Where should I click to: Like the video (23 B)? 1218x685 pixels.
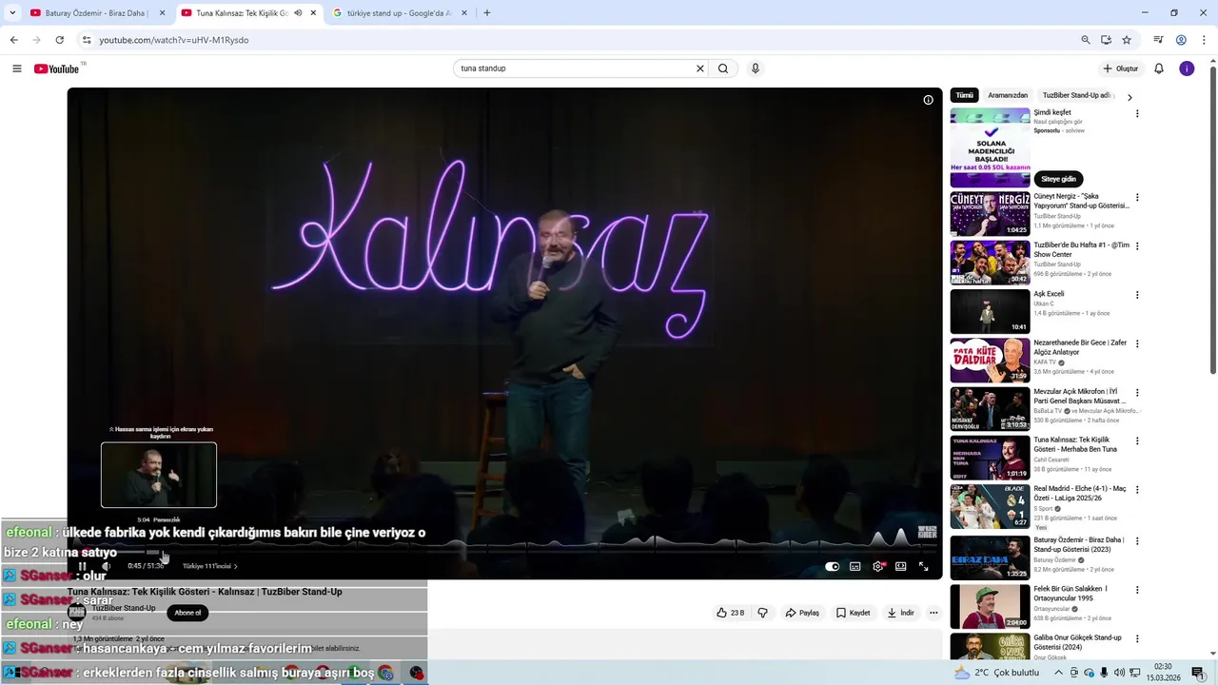tap(731, 613)
